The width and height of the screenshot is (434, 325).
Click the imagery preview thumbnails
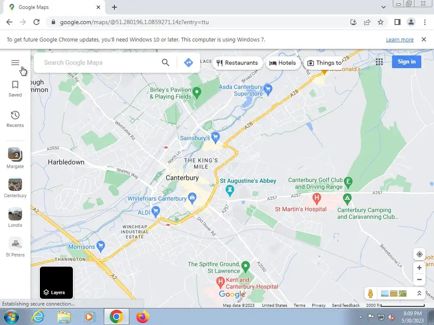(394, 293)
